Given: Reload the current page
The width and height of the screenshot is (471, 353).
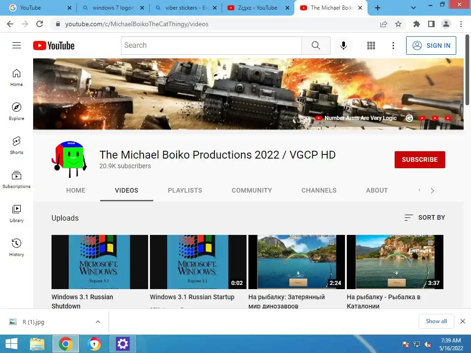Looking at the screenshot, I should (40, 24).
